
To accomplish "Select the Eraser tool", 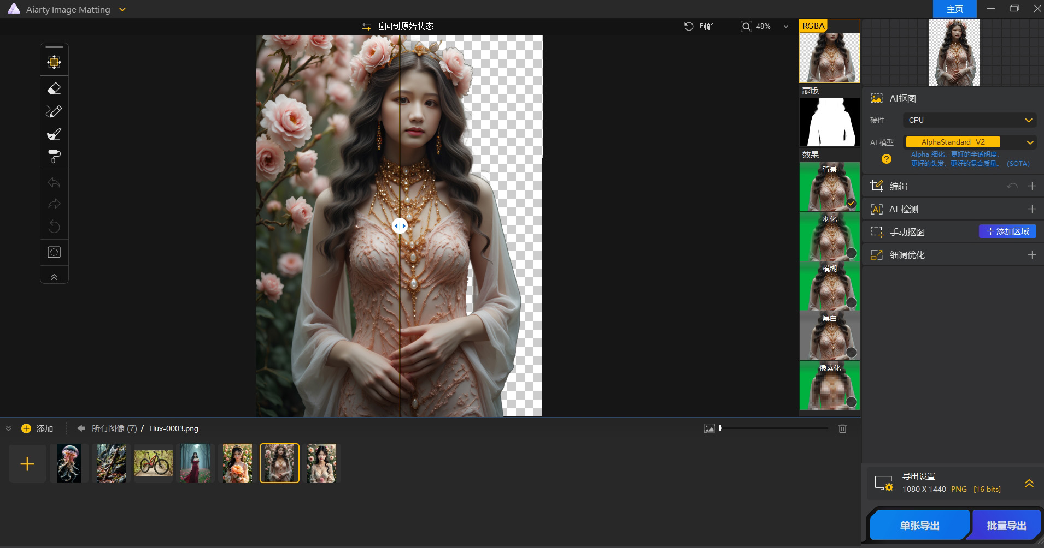I will pos(54,88).
